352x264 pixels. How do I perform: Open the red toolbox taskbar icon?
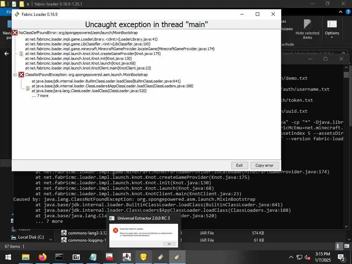(x=110, y=257)
